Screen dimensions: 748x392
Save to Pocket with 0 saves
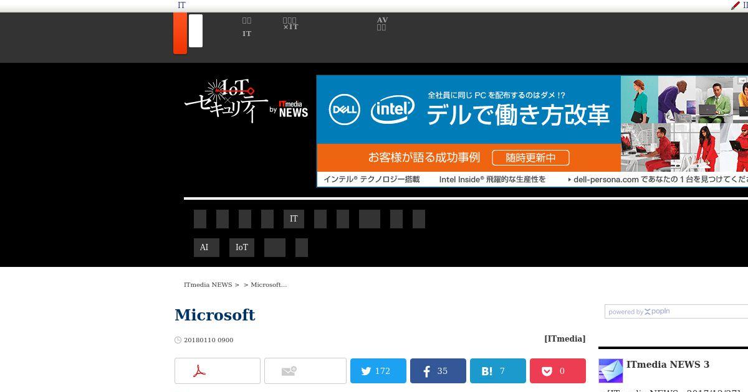[x=558, y=371]
